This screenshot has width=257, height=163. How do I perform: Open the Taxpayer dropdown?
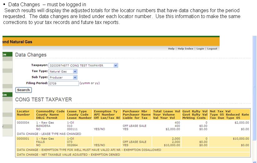(83, 65)
